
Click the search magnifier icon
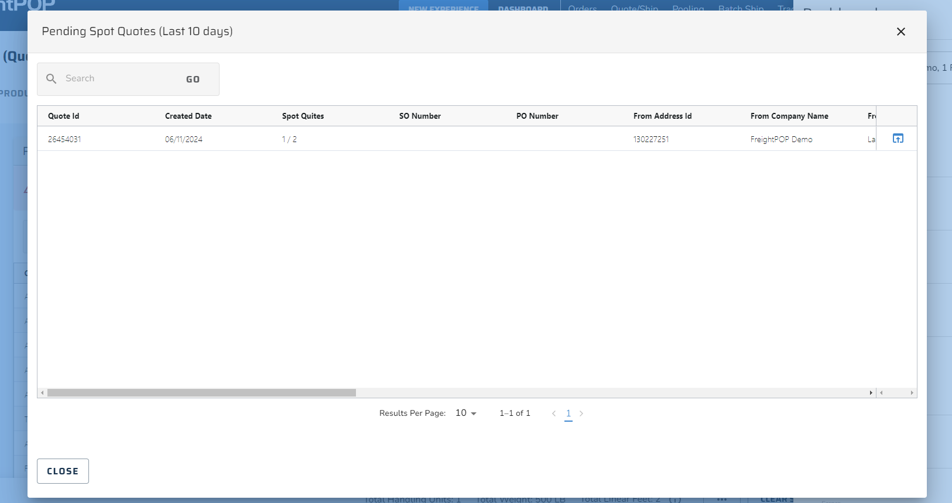pyautogui.click(x=52, y=78)
